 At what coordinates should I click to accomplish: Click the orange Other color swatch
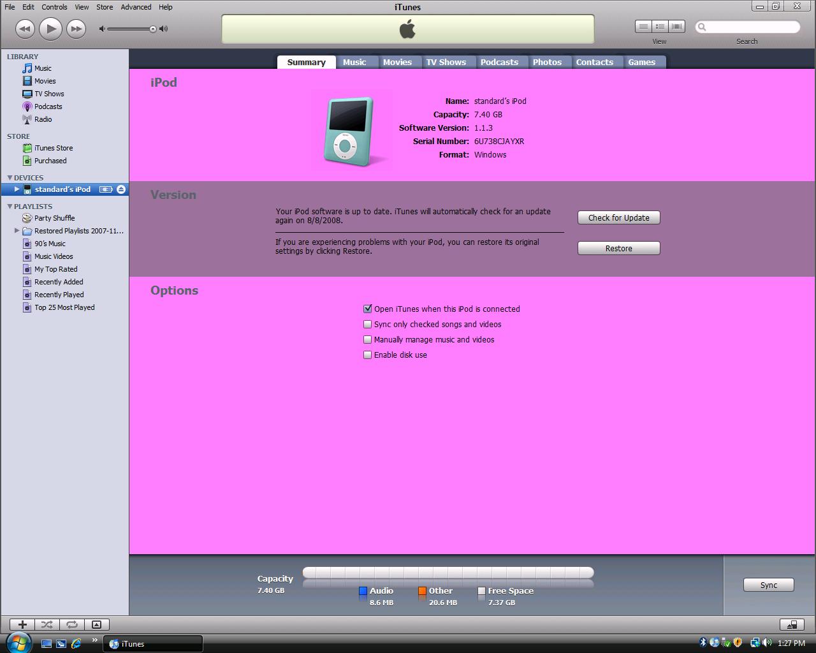tap(422, 591)
